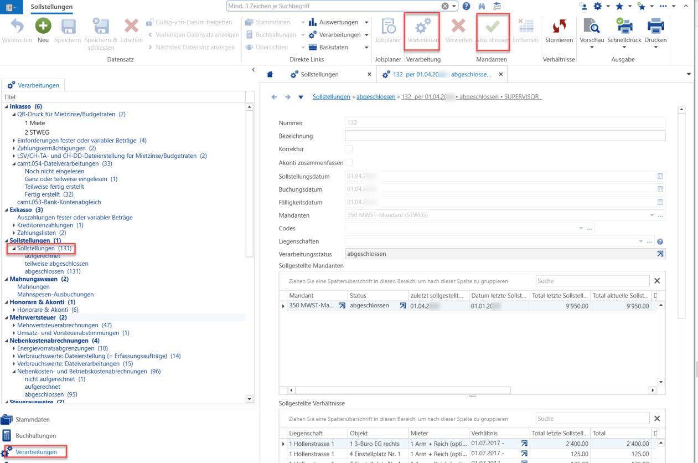Click the global search field in the title bar

click(334, 6)
